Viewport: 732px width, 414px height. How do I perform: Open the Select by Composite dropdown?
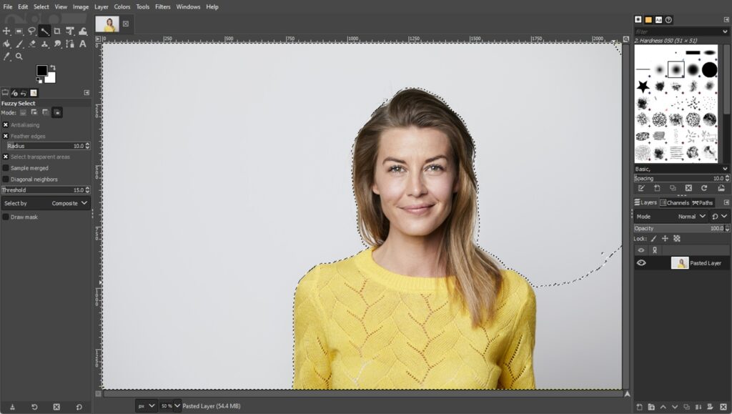[x=46, y=203]
